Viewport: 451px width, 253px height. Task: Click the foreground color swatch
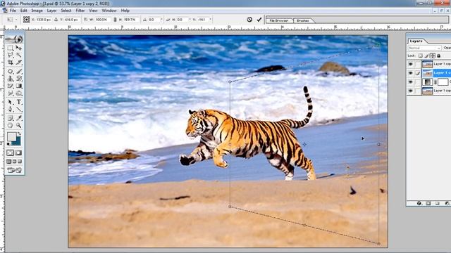[12, 136]
